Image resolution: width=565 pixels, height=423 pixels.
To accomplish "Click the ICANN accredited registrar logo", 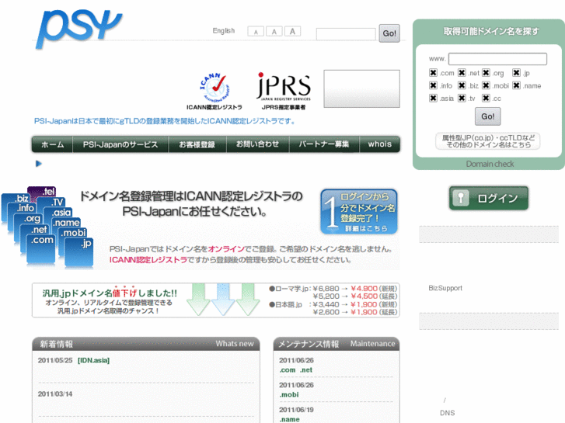I will [x=214, y=88].
